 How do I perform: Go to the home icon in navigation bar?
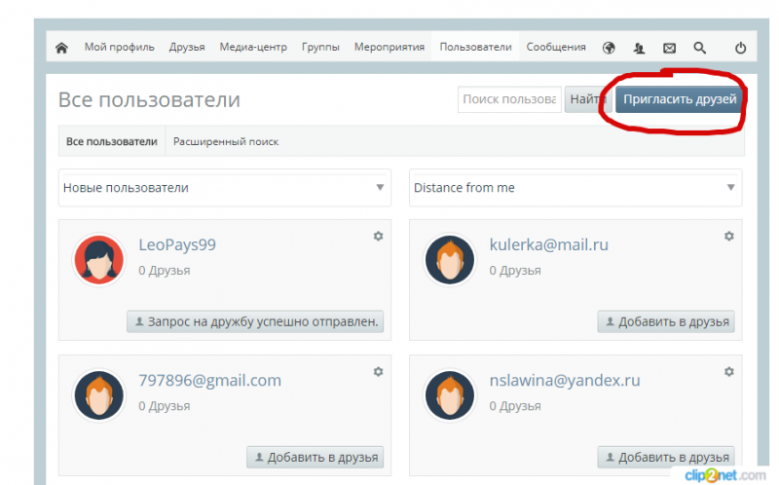(61, 48)
